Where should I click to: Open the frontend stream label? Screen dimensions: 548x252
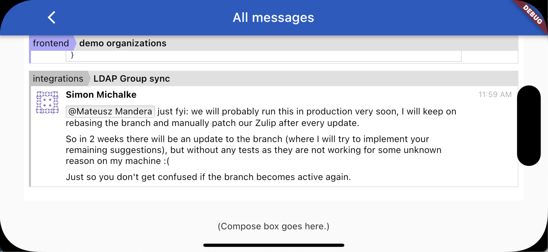tap(51, 43)
